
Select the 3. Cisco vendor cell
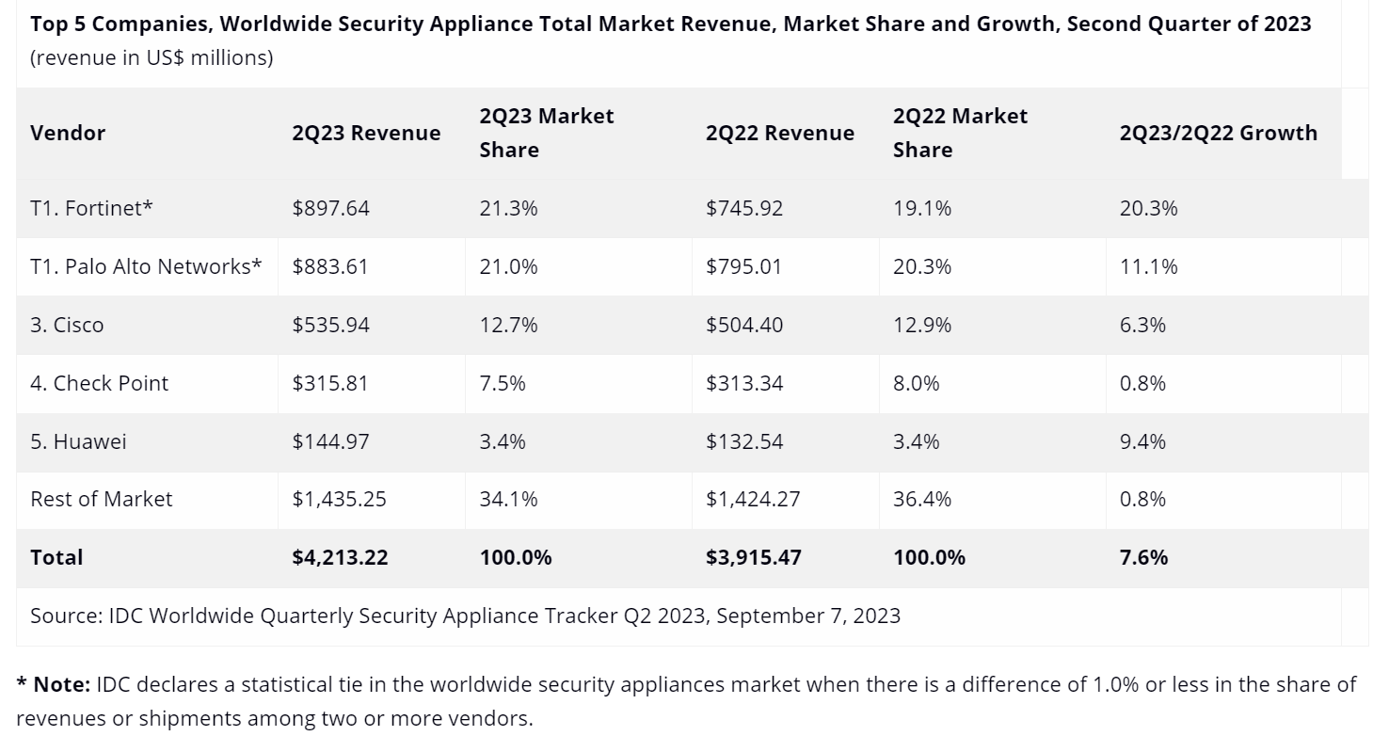67,325
